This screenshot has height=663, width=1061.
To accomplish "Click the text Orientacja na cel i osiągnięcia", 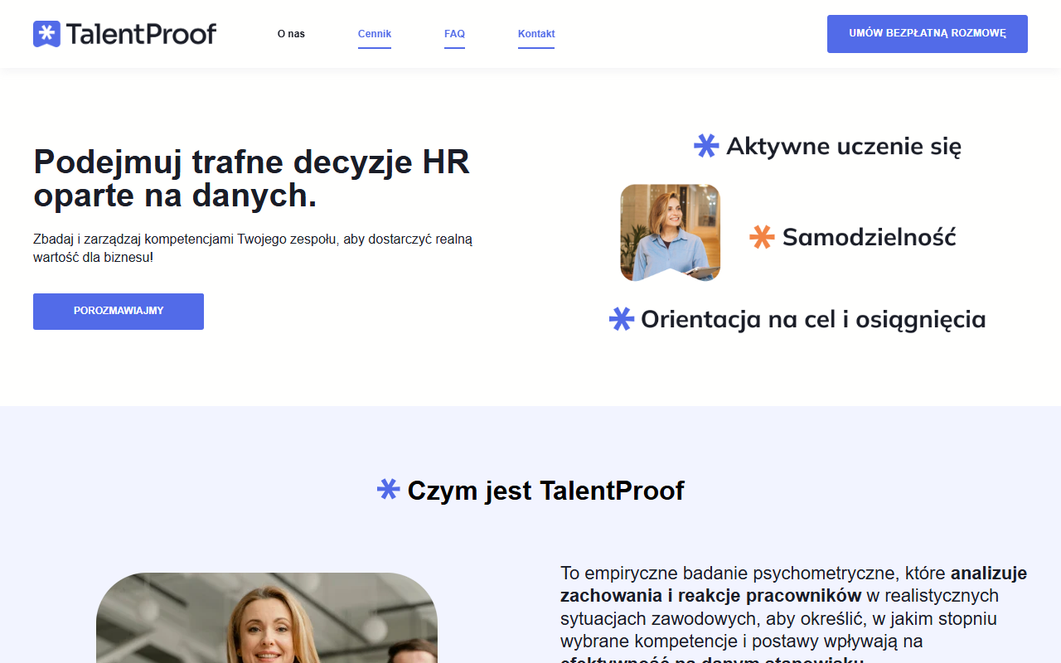I will (x=813, y=320).
